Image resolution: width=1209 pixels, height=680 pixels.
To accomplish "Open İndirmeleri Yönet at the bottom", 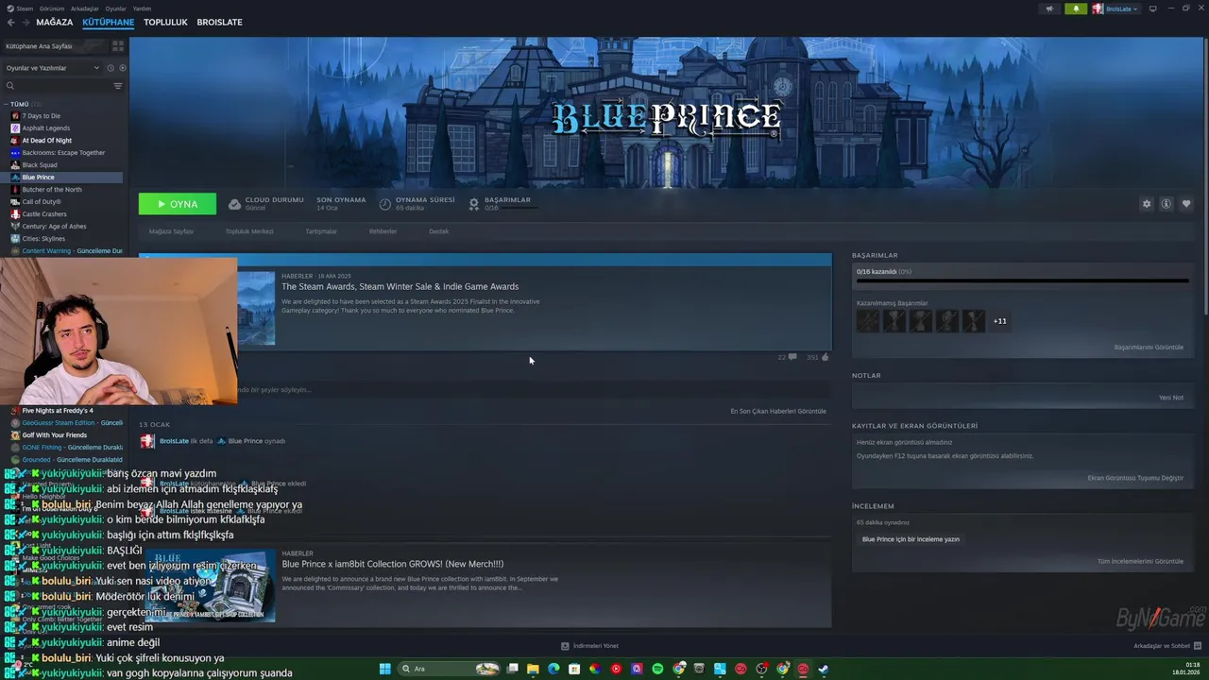I will point(589,646).
